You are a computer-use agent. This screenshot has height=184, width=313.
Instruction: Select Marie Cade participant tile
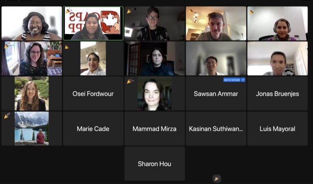[93, 129]
